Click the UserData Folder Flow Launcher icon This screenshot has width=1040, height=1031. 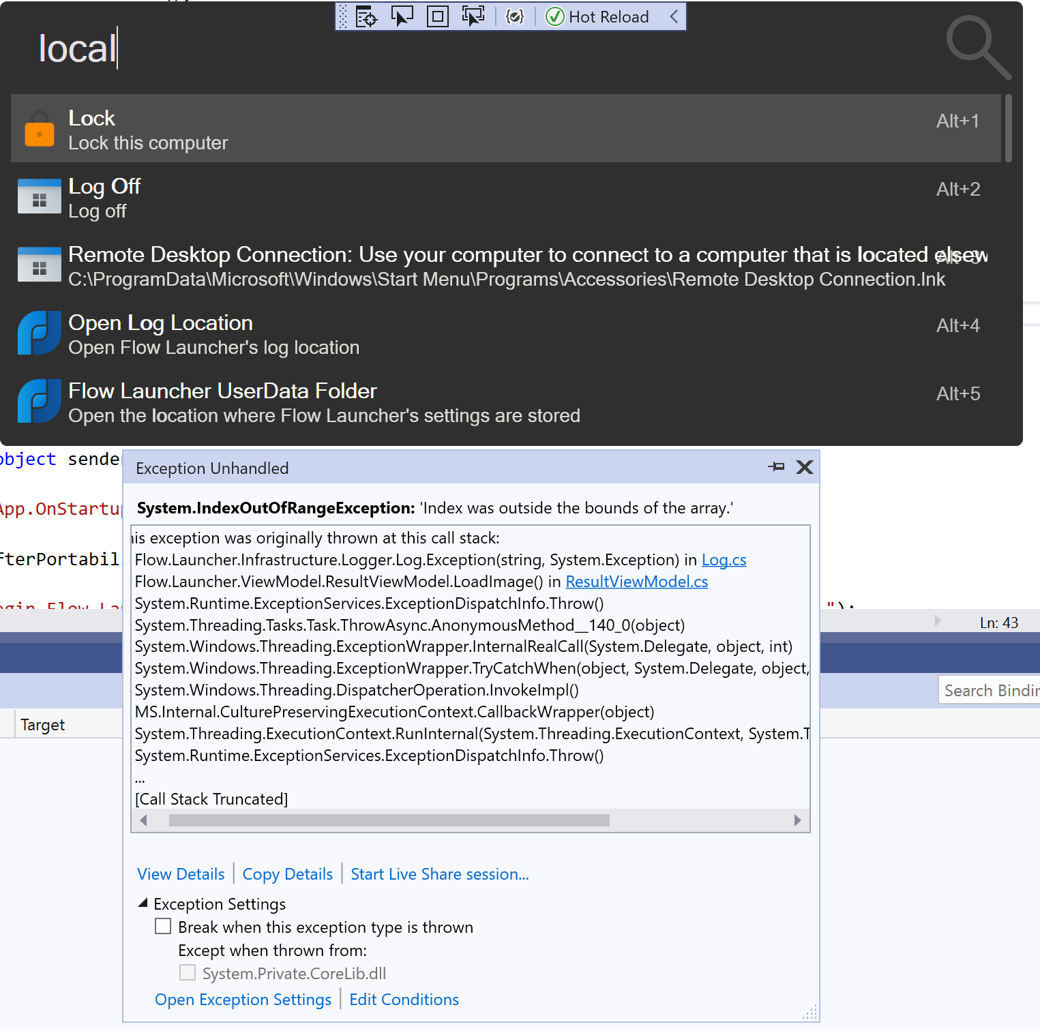point(40,401)
